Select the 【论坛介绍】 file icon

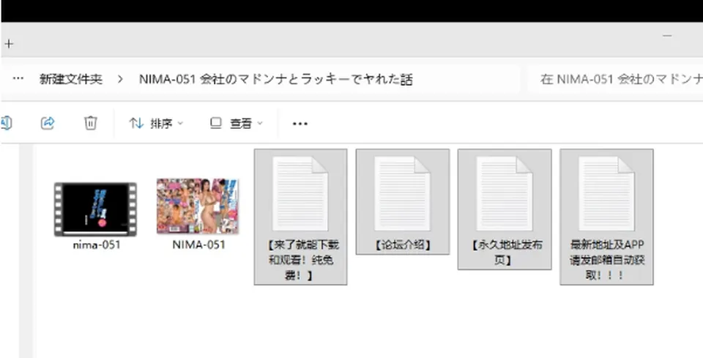[403, 194]
